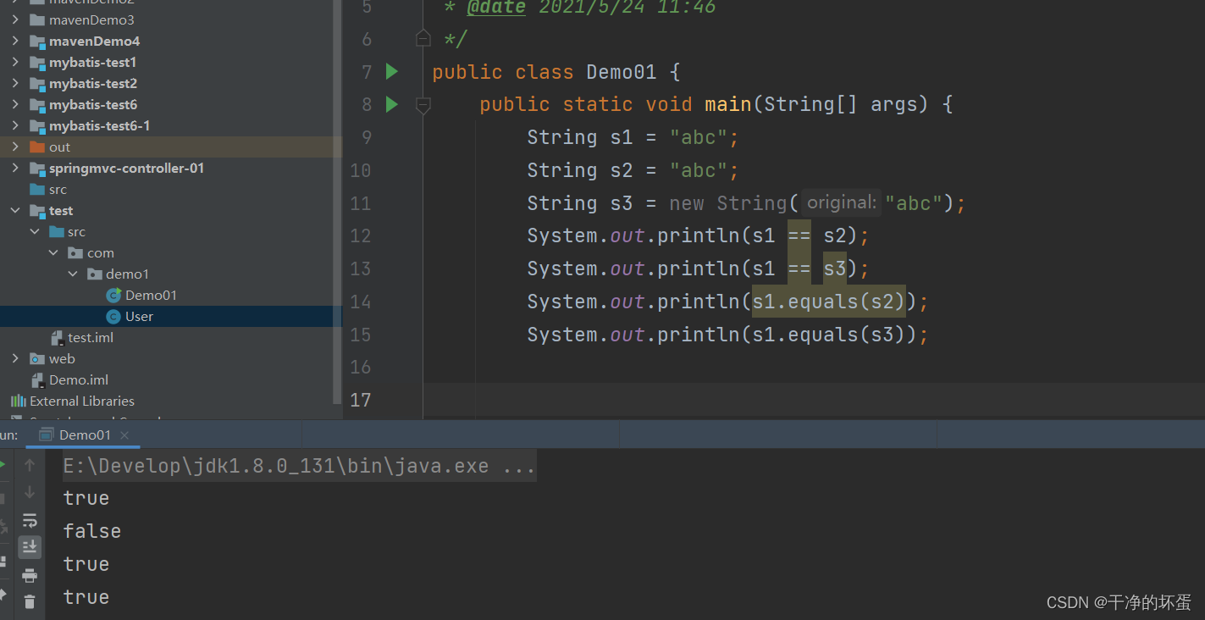Click 'Demo01' in the class declaration

pos(621,72)
